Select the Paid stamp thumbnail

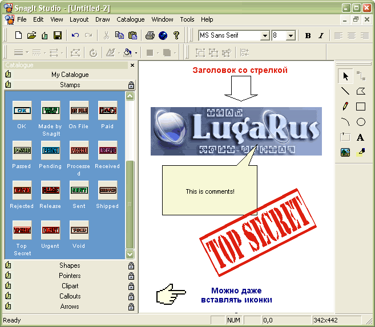tap(108, 111)
